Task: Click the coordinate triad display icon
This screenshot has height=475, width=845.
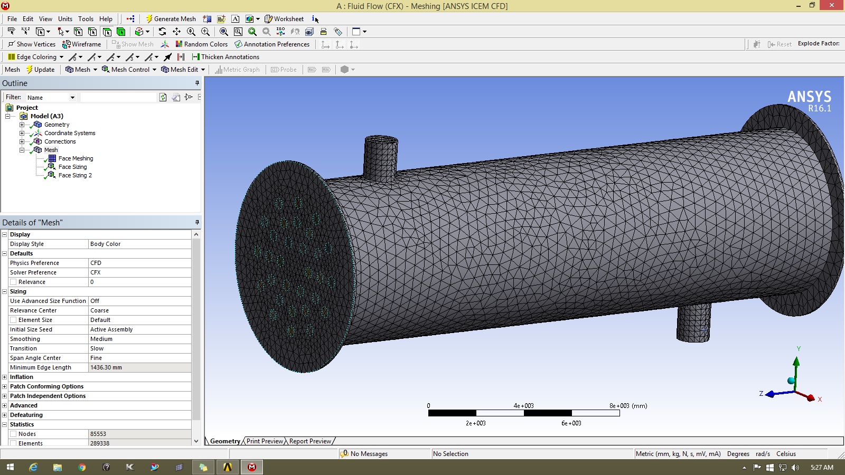Action: tap(165, 44)
